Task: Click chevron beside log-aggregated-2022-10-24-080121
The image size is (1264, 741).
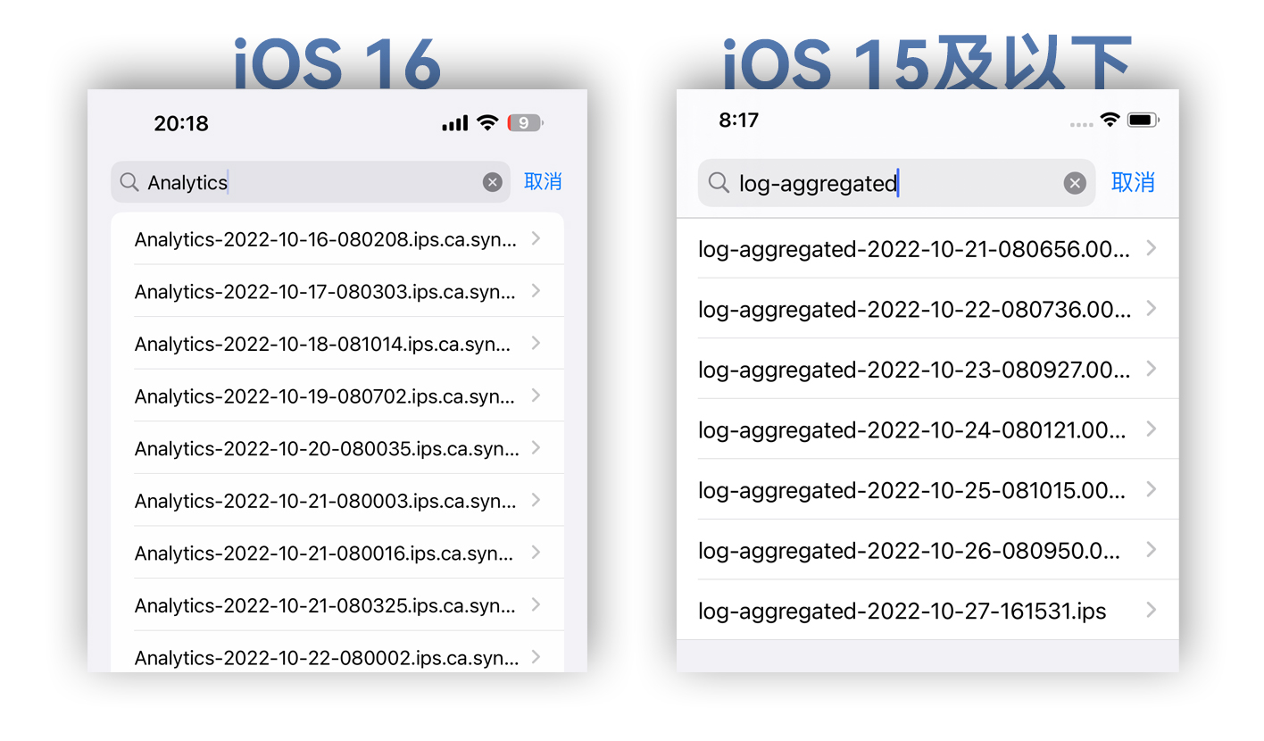Action: [x=1152, y=429]
